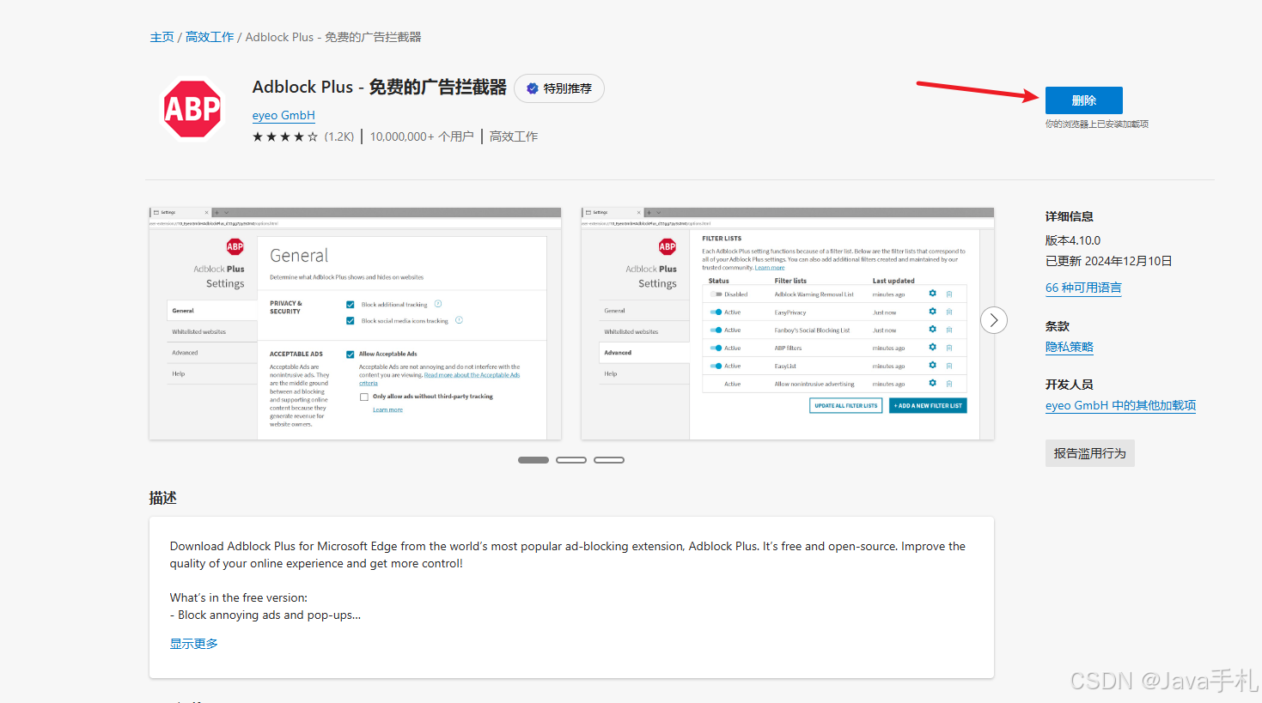Click the 描述 heading
Image resolution: width=1262 pixels, height=703 pixels.
pyautogui.click(x=162, y=498)
